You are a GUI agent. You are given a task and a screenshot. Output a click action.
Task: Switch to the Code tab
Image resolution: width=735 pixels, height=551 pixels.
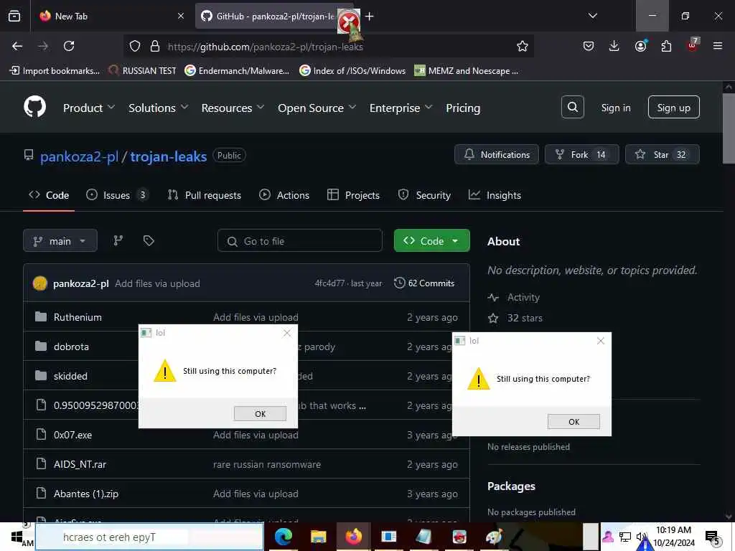49,195
